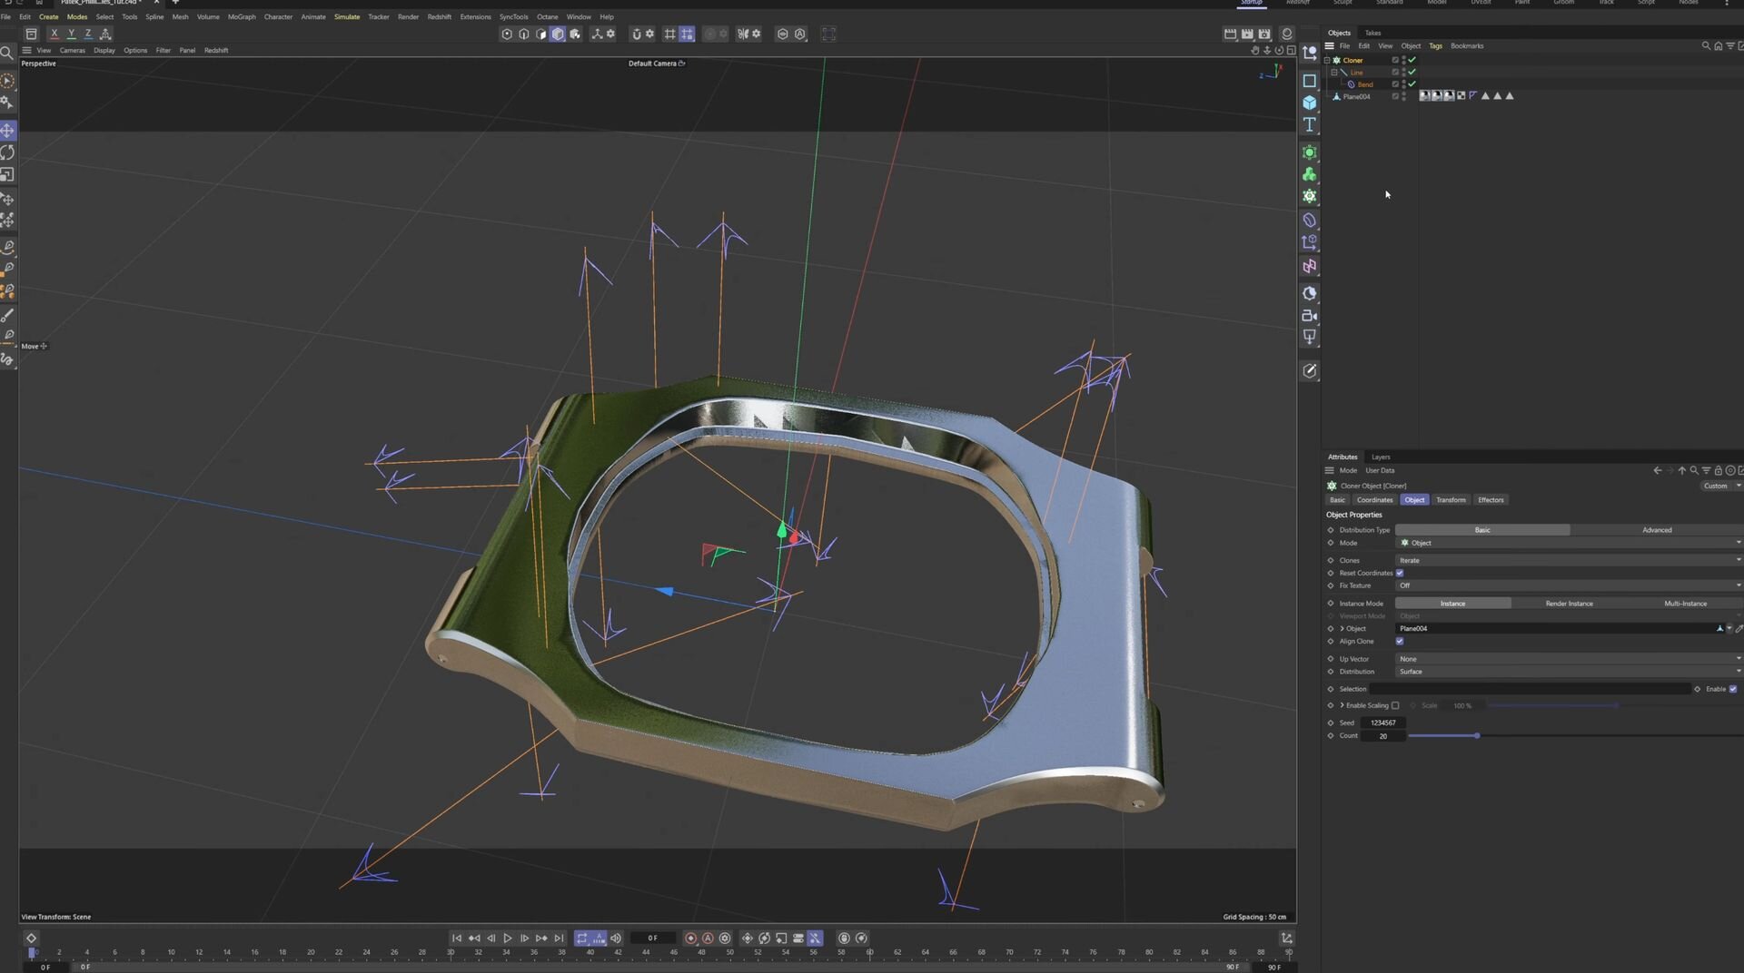Toggle autokeying button in timeline bar

[708, 939]
